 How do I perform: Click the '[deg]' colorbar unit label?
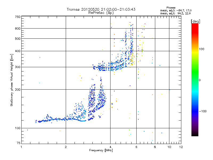click(195, 21)
